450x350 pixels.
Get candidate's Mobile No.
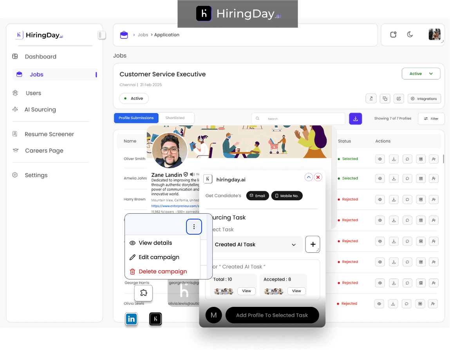tap(287, 196)
